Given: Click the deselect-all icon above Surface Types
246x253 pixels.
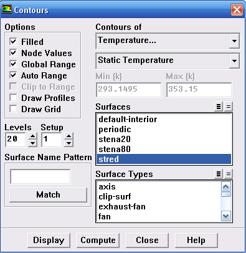Looking at the screenshot, I should (x=229, y=174).
